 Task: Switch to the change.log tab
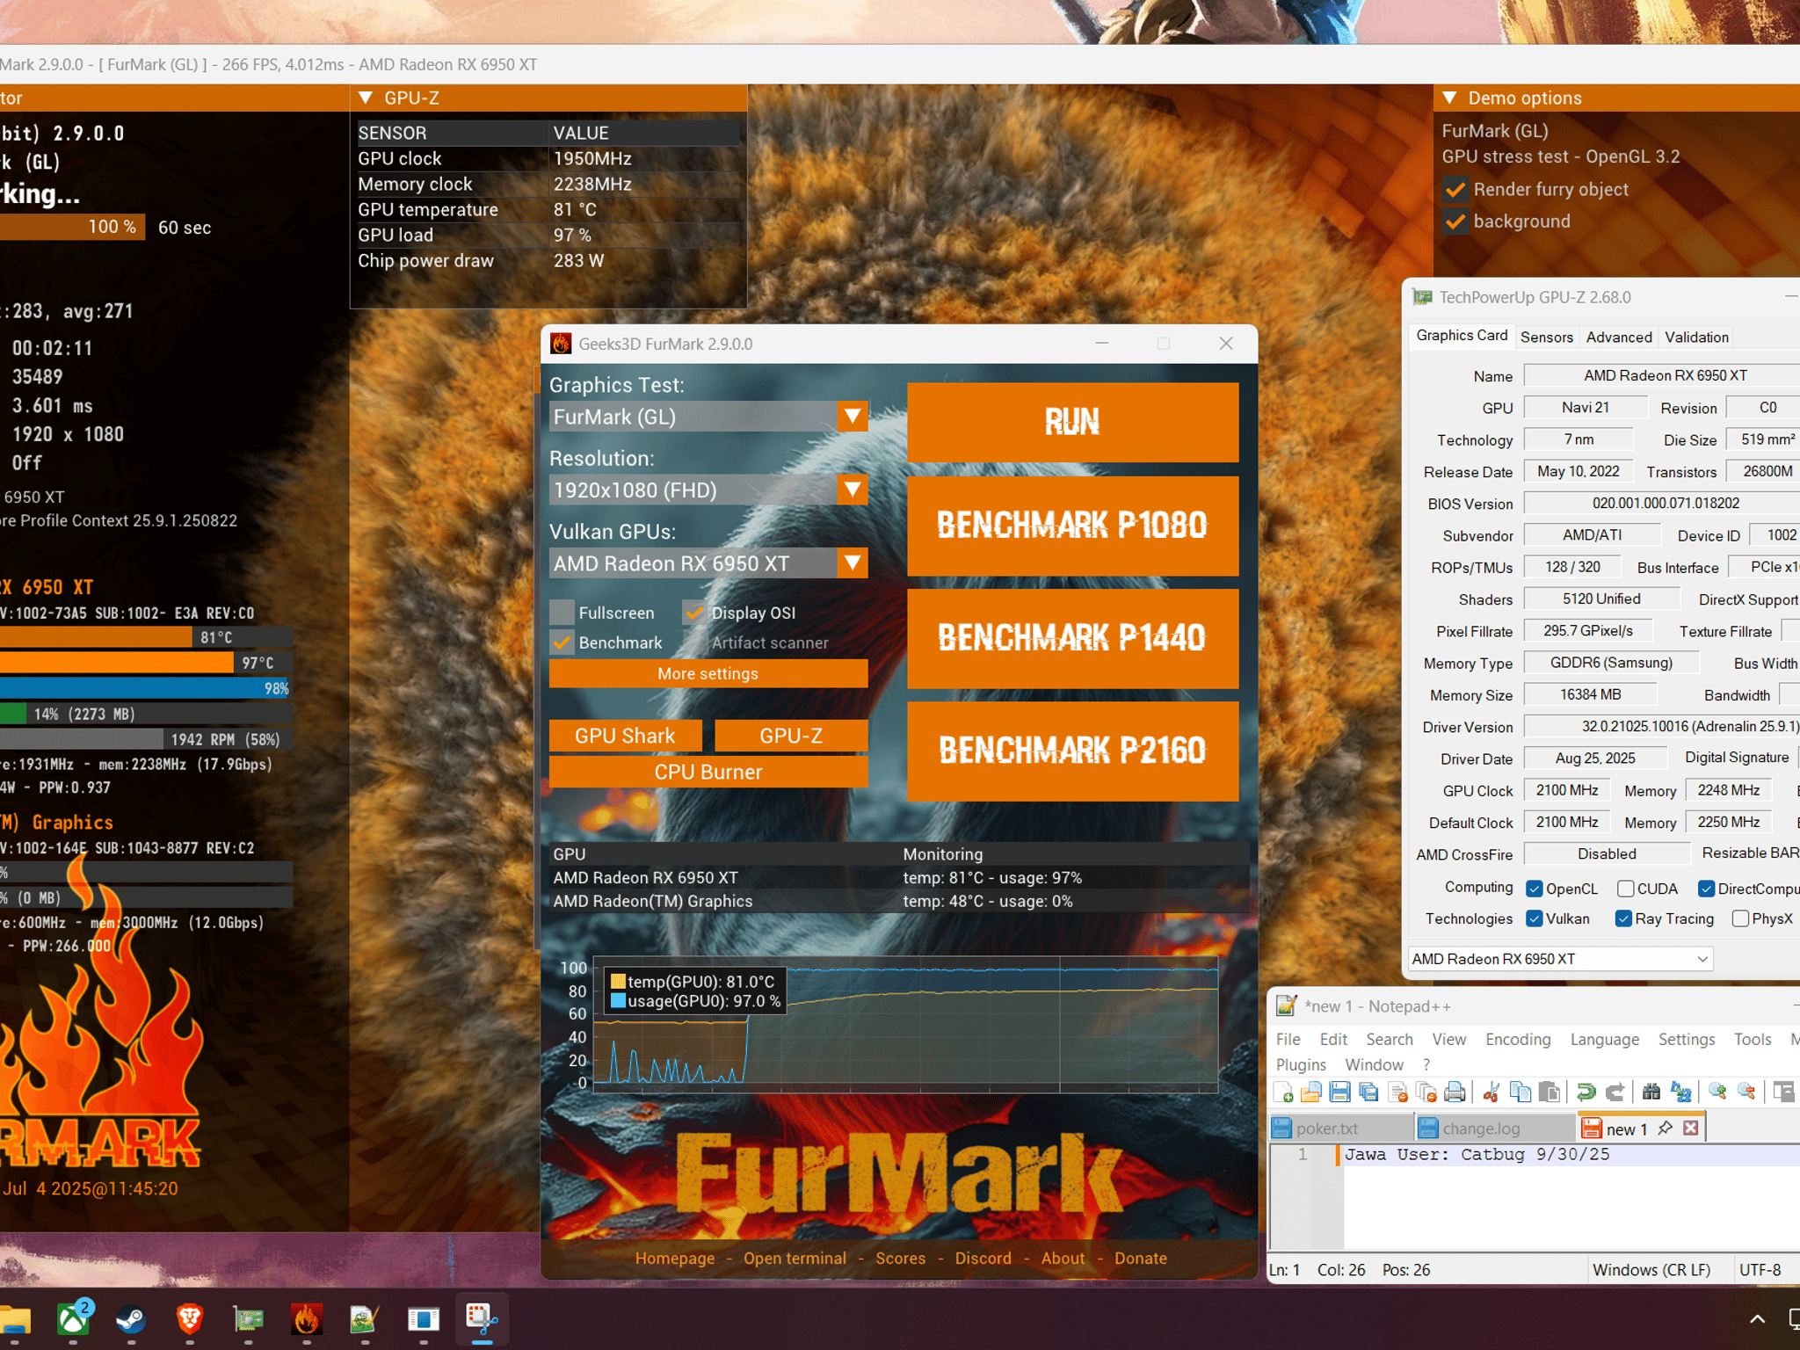point(1495,1129)
